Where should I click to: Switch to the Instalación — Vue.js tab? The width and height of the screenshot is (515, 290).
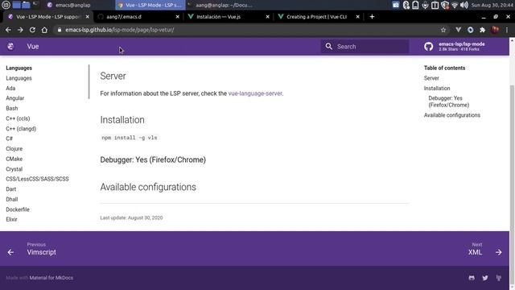coord(229,17)
